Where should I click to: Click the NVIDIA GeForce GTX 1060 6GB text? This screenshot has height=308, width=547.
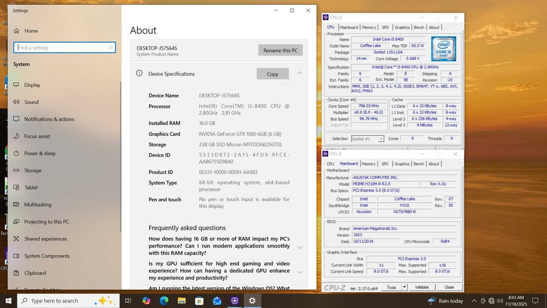coord(240,133)
